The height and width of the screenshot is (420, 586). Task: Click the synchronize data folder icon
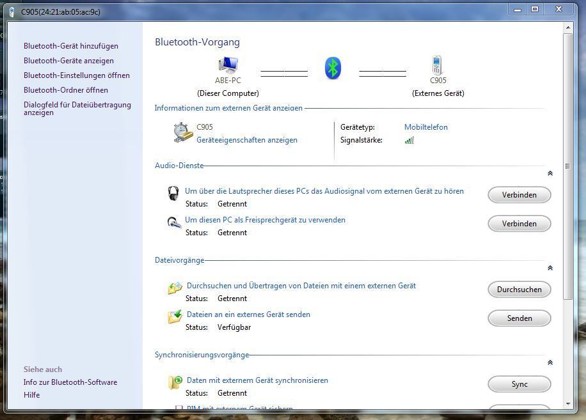(x=175, y=383)
